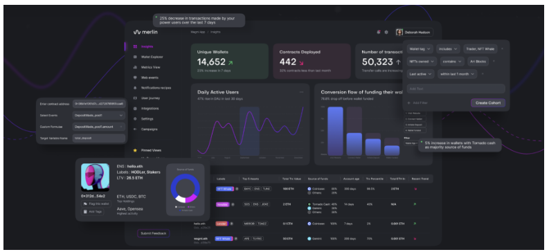The image size is (549, 252).
Task: Click the flag icon on Flag this wallet
Action: click(85, 204)
